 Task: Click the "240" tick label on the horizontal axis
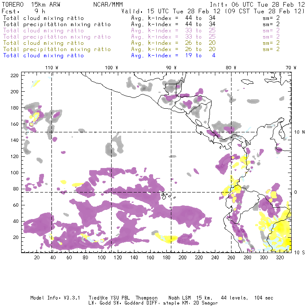(215, 258)
